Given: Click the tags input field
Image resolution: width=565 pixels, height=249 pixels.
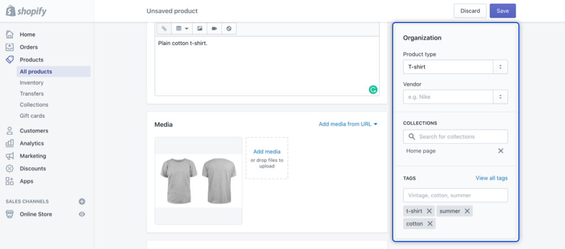Looking at the screenshot, I should point(455,196).
